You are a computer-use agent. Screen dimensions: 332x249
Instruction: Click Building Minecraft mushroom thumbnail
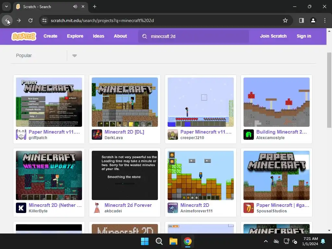pos(277,102)
